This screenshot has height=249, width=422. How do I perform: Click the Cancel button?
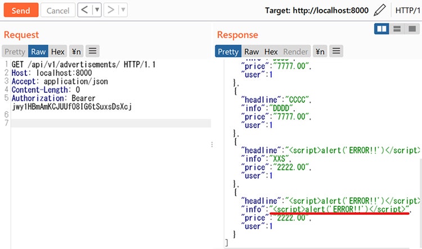point(58,10)
